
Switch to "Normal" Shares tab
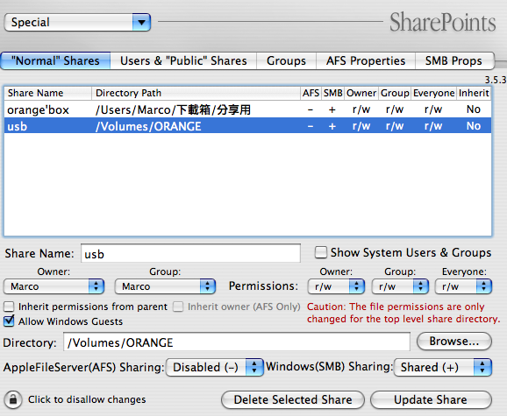55,60
